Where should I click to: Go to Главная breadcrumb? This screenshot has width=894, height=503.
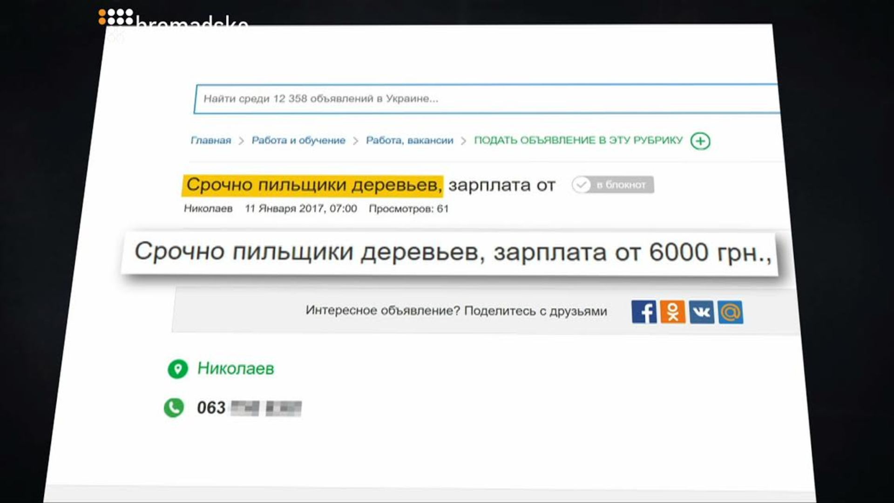coord(210,141)
